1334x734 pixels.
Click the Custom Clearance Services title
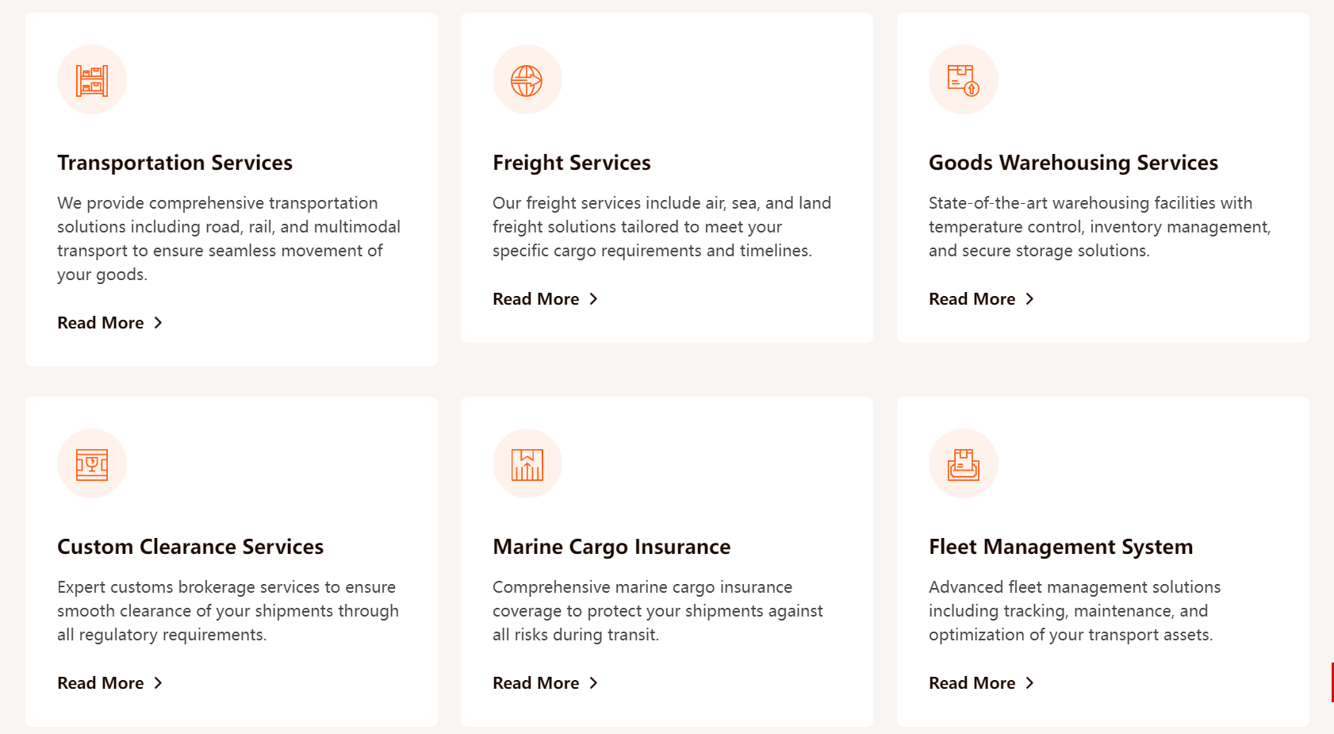click(190, 547)
